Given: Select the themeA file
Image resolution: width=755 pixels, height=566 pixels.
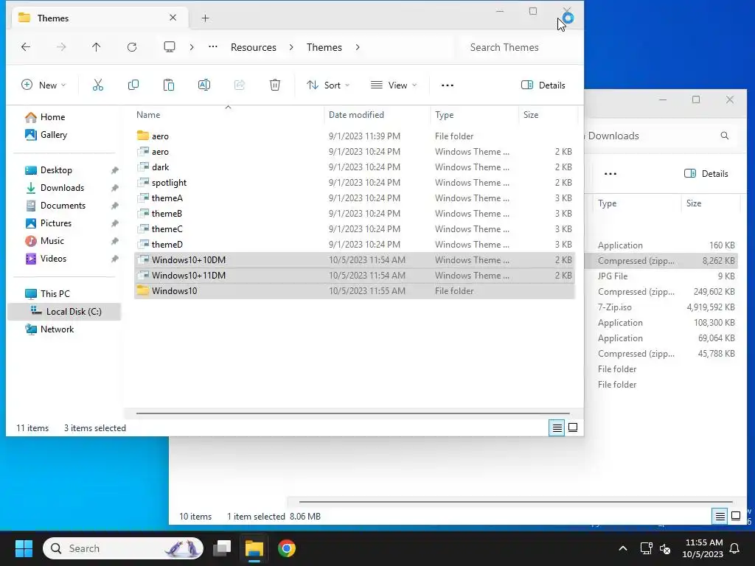Looking at the screenshot, I should point(354,198).
